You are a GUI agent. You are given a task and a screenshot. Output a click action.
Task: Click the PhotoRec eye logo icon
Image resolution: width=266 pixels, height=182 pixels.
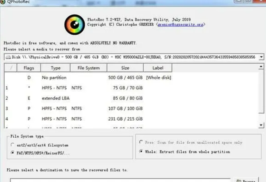pyautogui.click(x=75, y=25)
